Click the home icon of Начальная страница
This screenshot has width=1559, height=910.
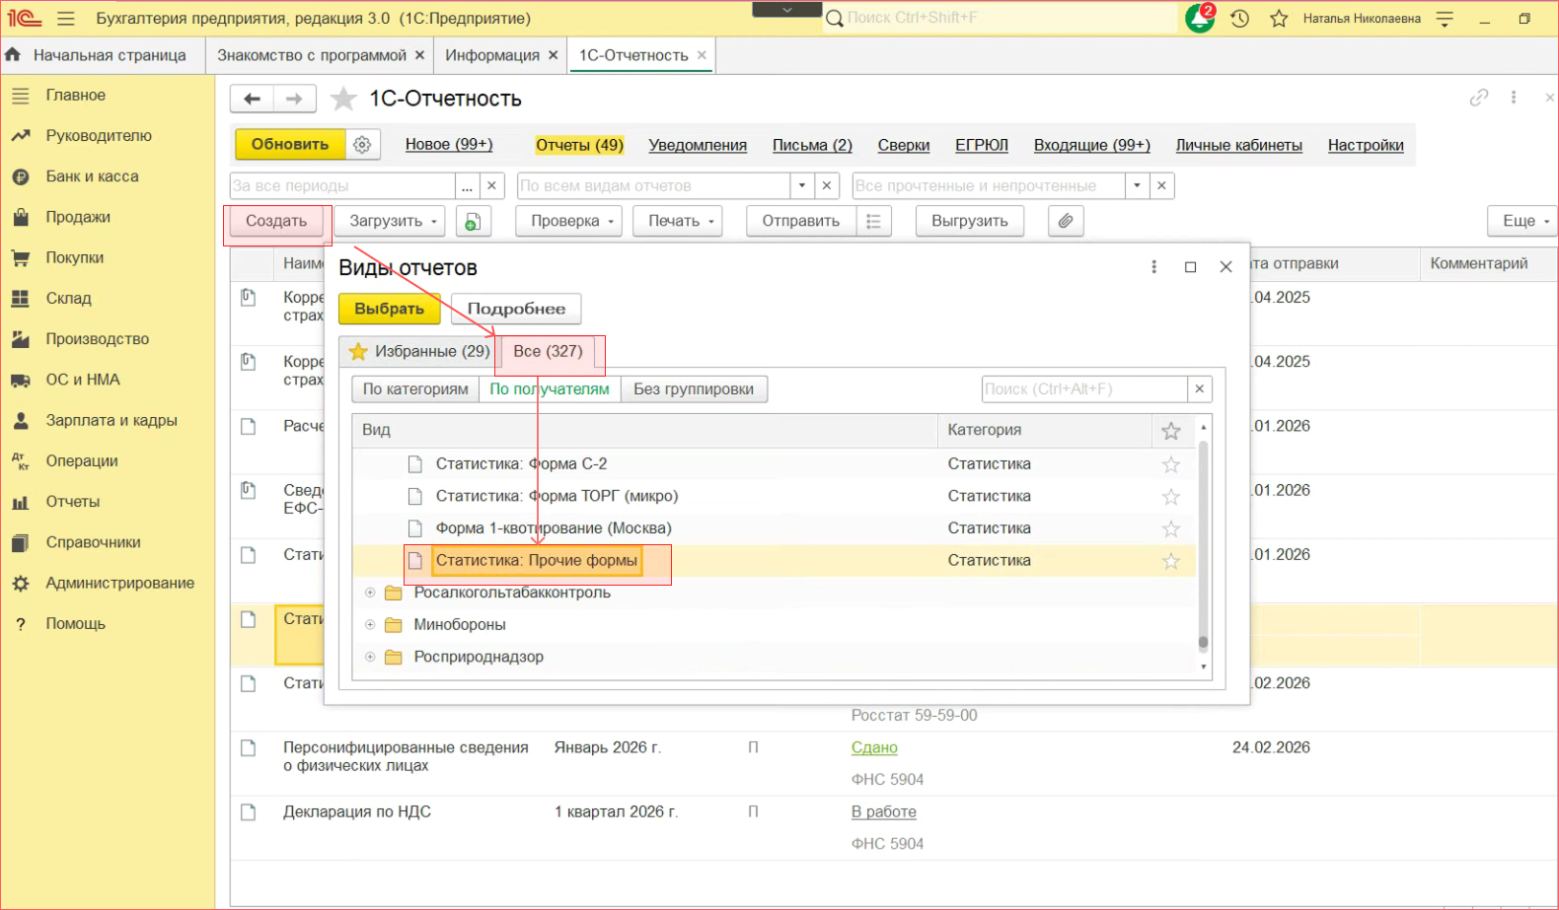(13, 55)
